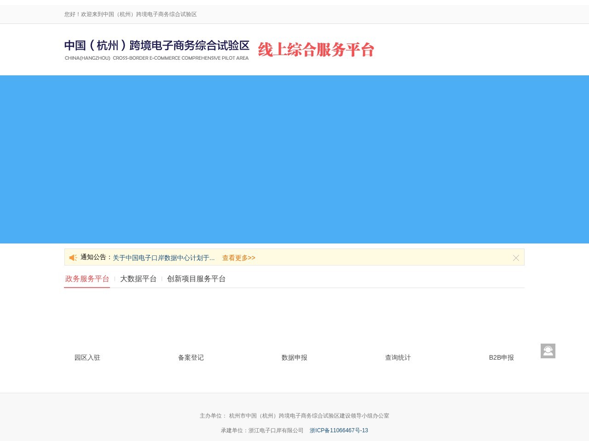This screenshot has width=589, height=441.
Task: Open the 查询统计 service
Action: tap(398, 357)
